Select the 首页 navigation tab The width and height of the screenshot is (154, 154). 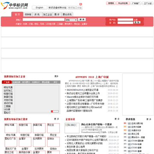(x=17, y=15)
